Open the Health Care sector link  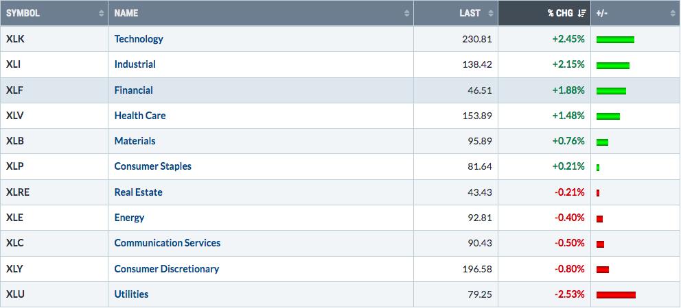point(140,116)
